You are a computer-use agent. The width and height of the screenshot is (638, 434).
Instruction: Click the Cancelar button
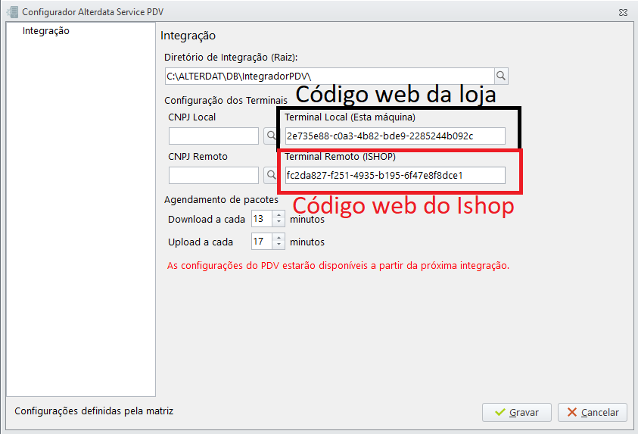click(x=593, y=413)
